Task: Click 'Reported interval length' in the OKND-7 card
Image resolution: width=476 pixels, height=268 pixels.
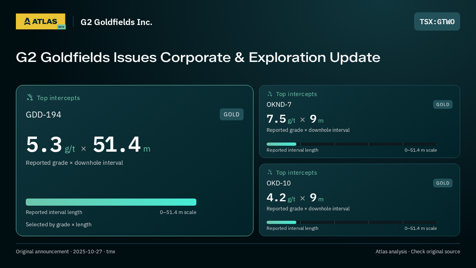Action: coord(292,150)
